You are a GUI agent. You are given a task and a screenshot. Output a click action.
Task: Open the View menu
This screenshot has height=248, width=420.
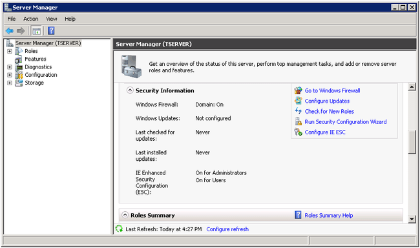click(52, 19)
